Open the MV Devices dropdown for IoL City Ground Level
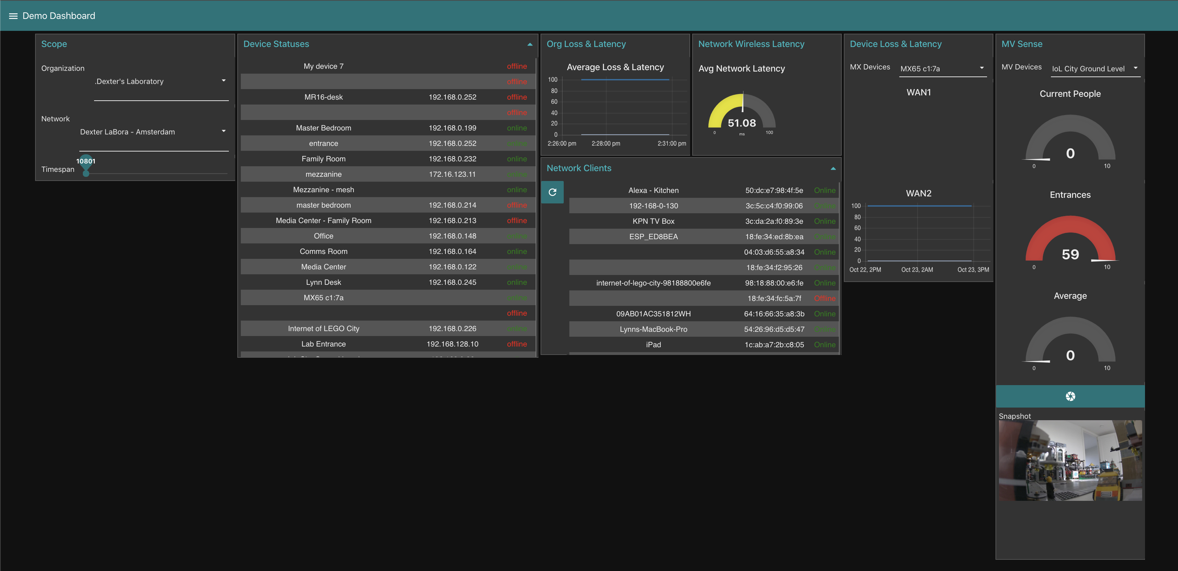Viewport: 1178px width, 571px height. (x=1136, y=68)
